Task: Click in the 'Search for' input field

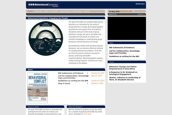Action: pyautogui.click(x=127, y=14)
